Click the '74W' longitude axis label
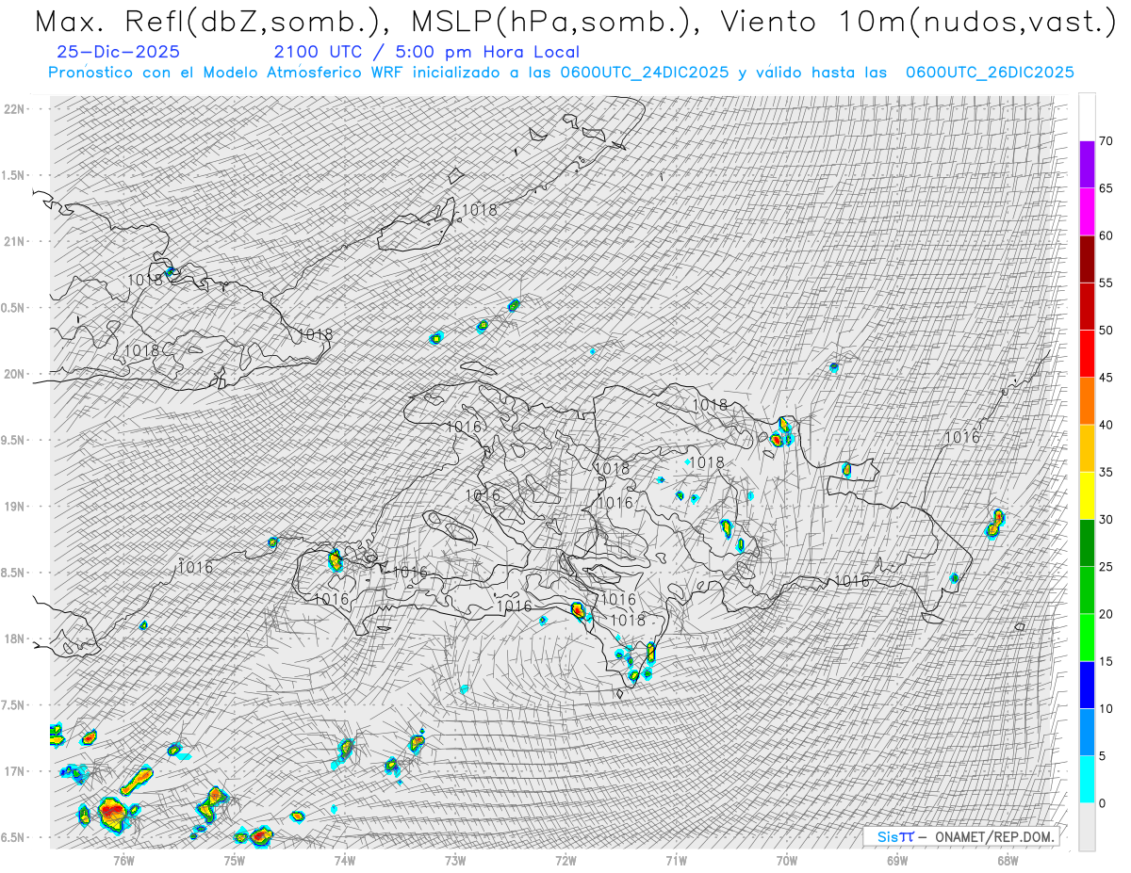The width and height of the screenshot is (1131, 873). 345,860
